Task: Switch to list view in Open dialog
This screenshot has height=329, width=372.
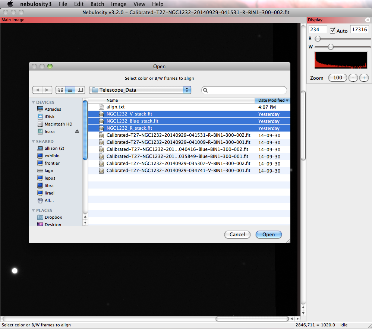Action: point(70,90)
